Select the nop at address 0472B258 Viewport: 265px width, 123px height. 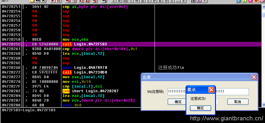click(66, 30)
